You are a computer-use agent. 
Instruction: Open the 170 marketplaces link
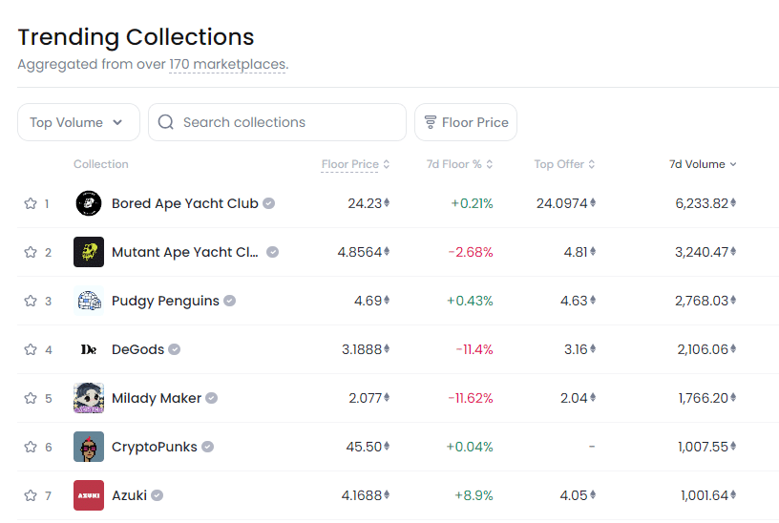click(227, 65)
